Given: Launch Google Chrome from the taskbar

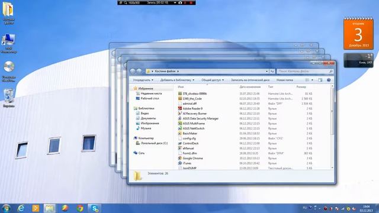Looking at the screenshot, I should tap(80, 208).
